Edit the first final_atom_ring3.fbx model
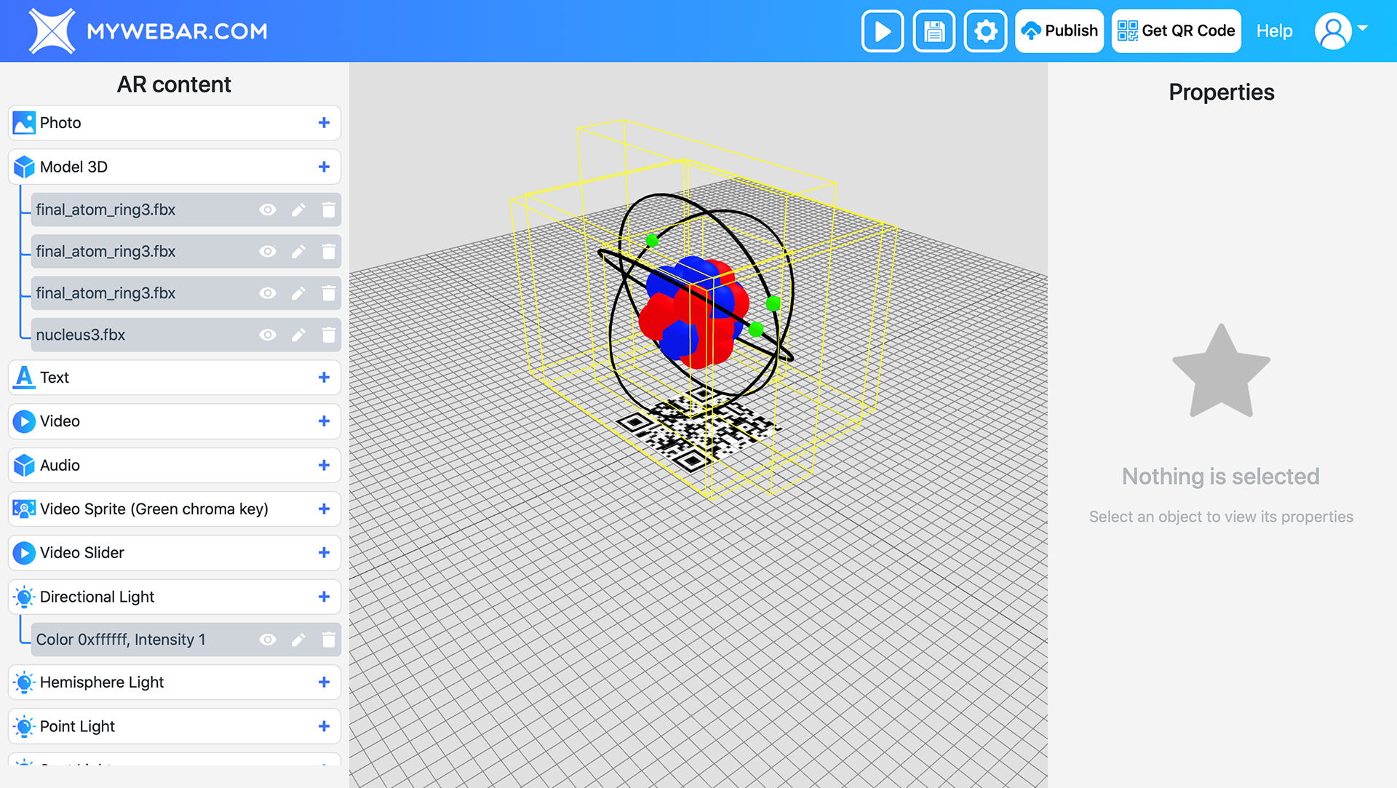The image size is (1397, 788). 298,210
